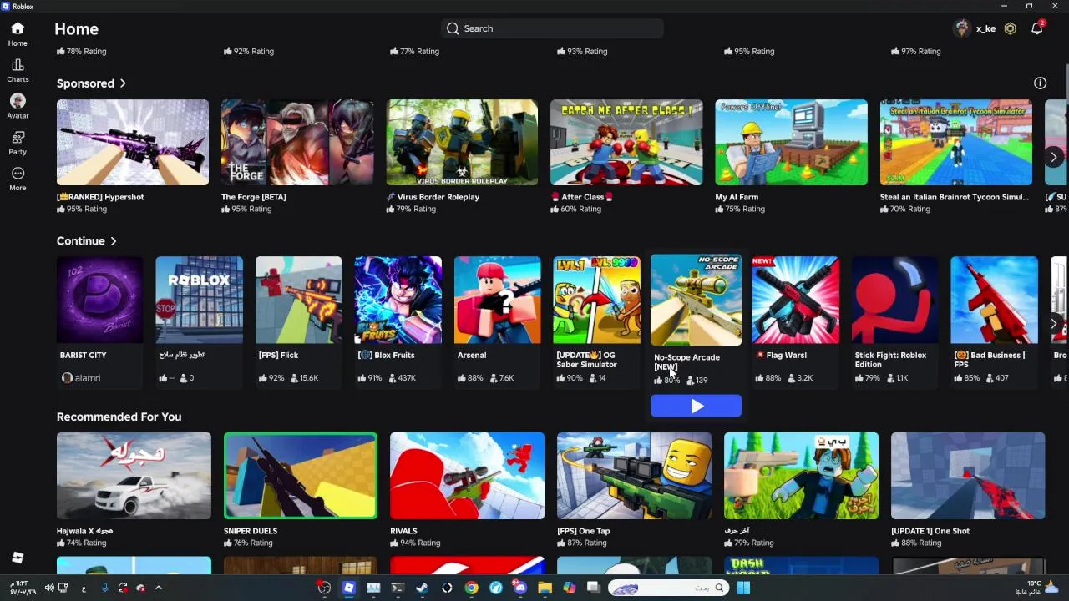This screenshot has width=1069, height=601.
Task: Open the [FPS] Flick game tile
Action: pyautogui.click(x=298, y=321)
